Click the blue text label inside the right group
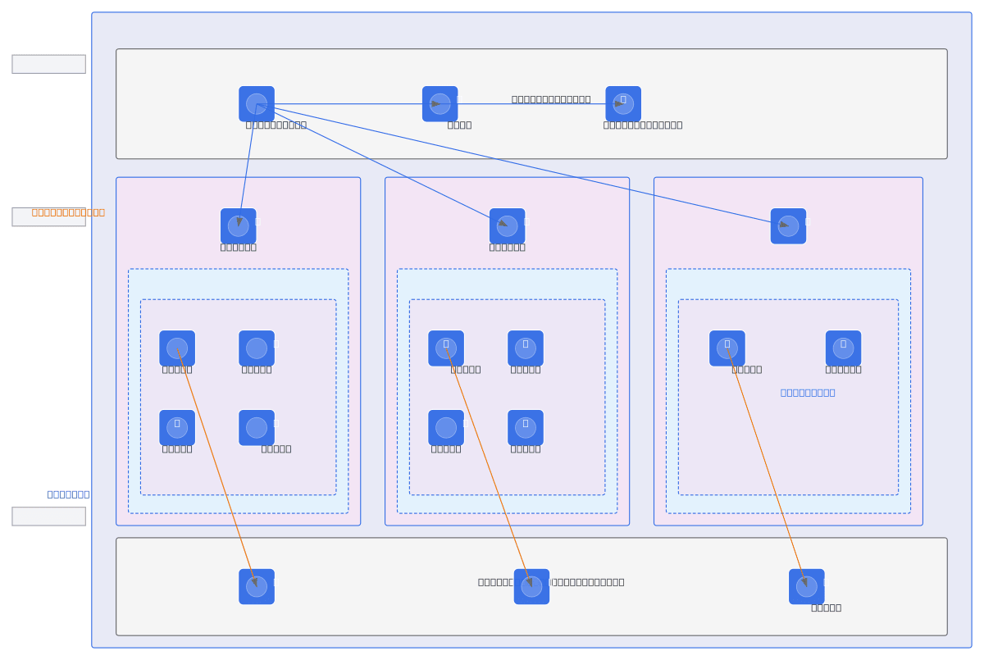 click(808, 393)
